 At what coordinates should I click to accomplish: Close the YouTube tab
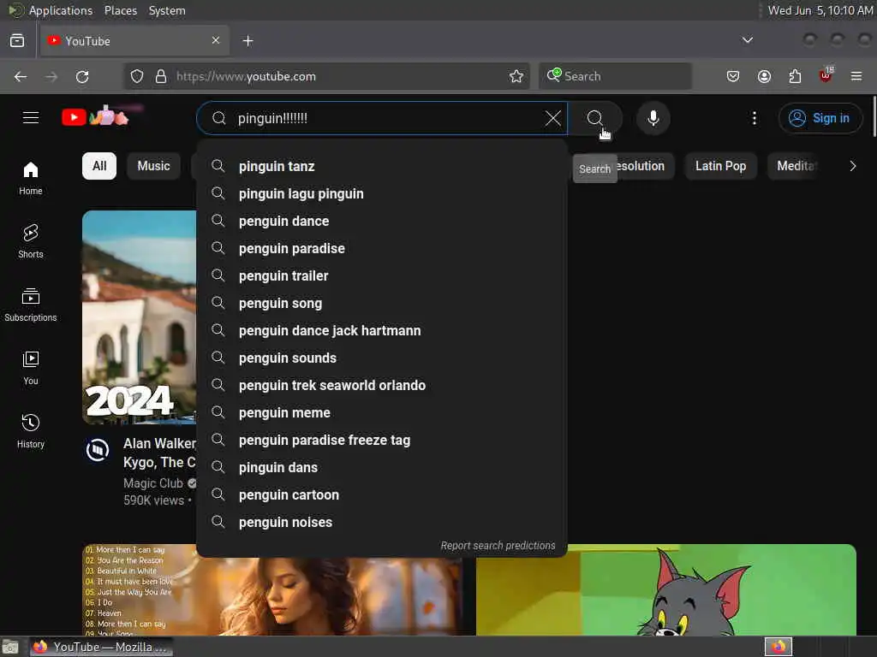(216, 40)
